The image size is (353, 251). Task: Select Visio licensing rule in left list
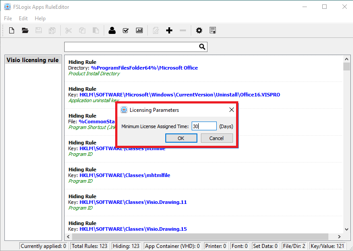tap(33, 60)
